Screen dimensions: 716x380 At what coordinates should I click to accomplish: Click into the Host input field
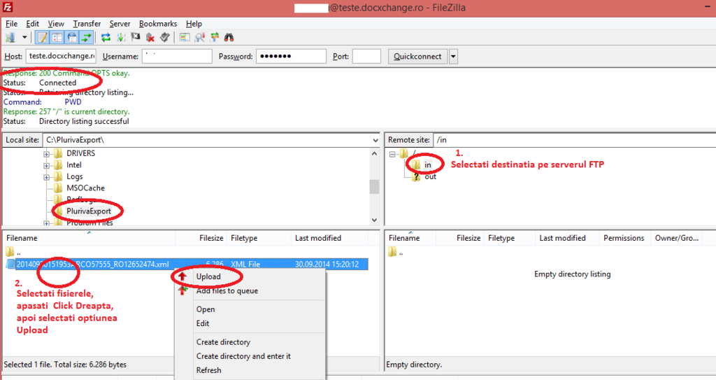click(x=61, y=56)
